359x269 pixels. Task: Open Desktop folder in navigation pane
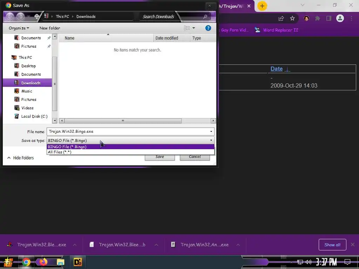point(28,66)
